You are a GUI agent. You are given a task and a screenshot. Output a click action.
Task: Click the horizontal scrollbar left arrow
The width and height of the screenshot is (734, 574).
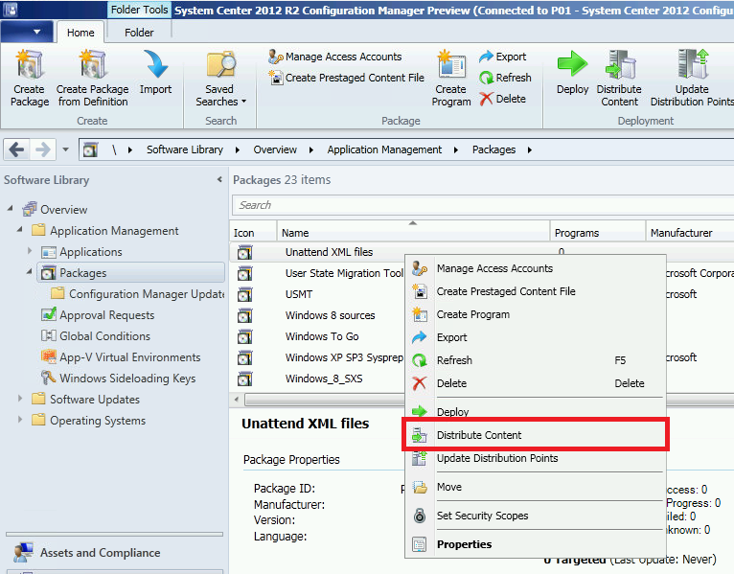(x=237, y=400)
